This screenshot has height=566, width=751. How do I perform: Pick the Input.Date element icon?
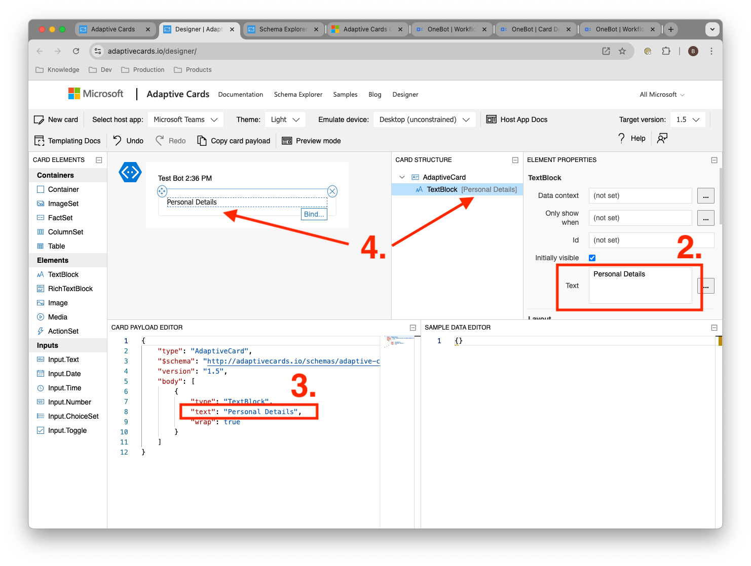coord(41,374)
